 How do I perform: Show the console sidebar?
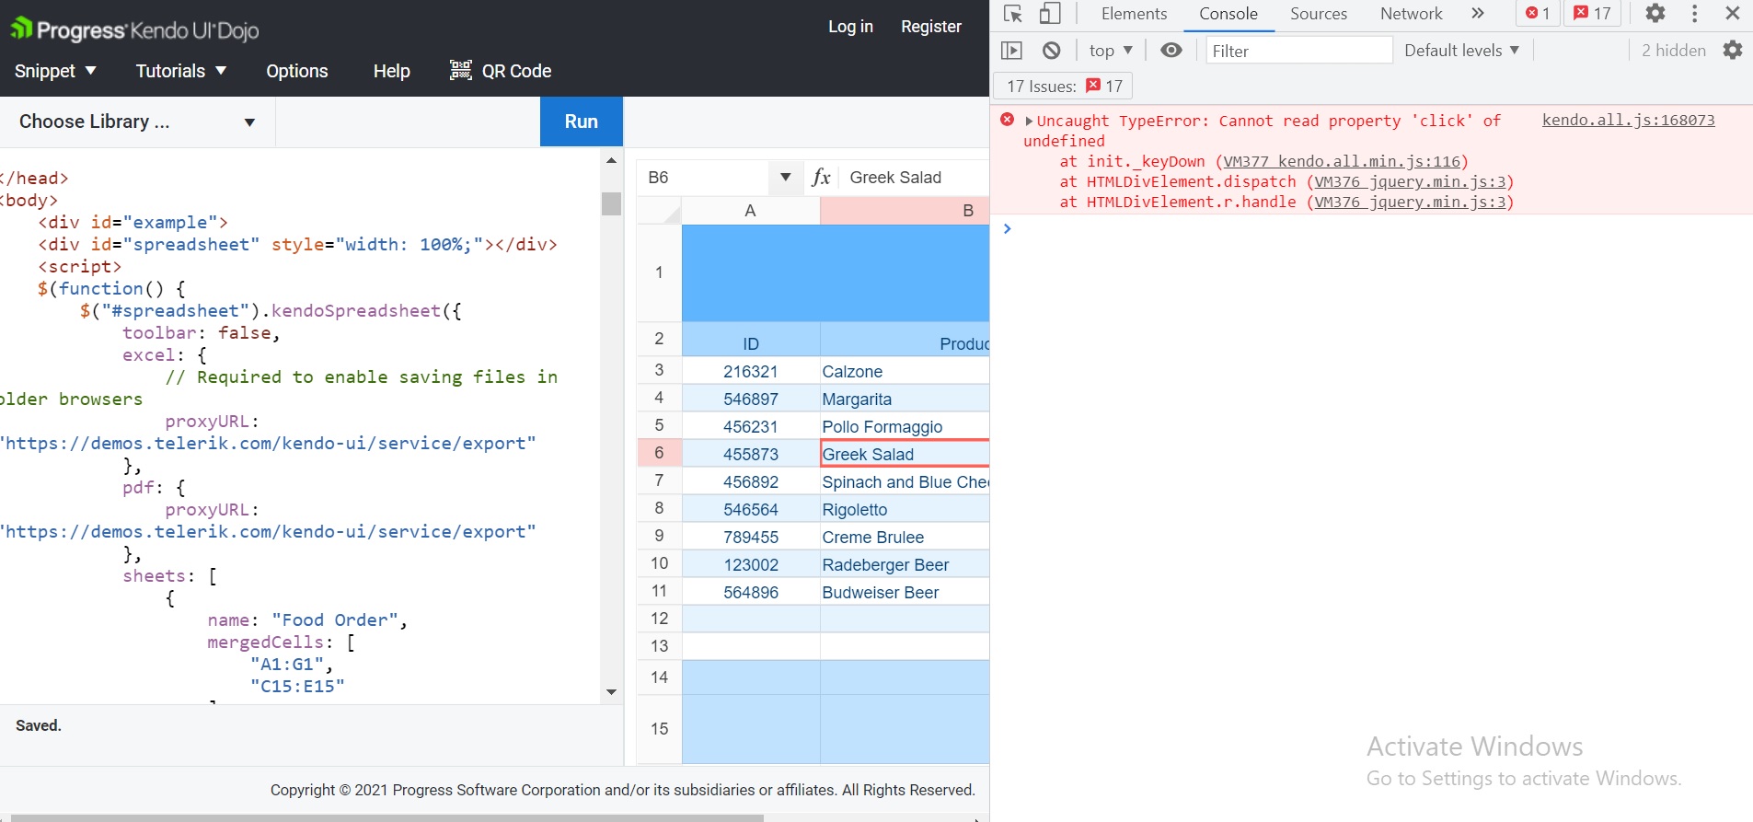click(x=1011, y=51)
